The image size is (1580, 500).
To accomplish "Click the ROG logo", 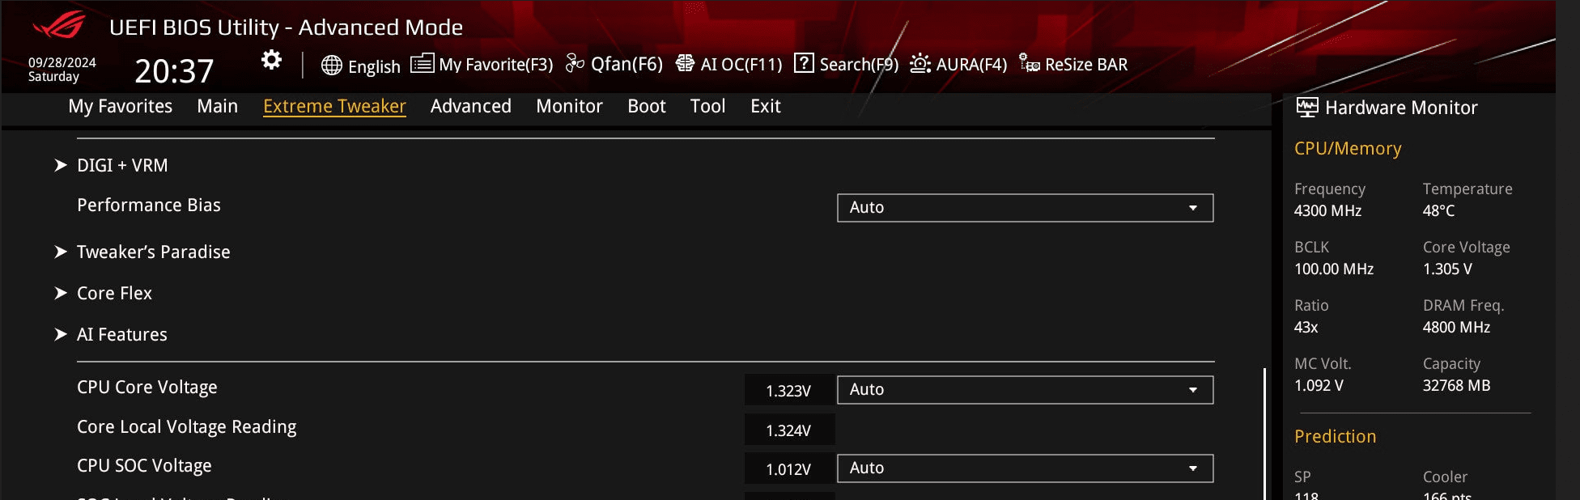I will tap(58, 26).
